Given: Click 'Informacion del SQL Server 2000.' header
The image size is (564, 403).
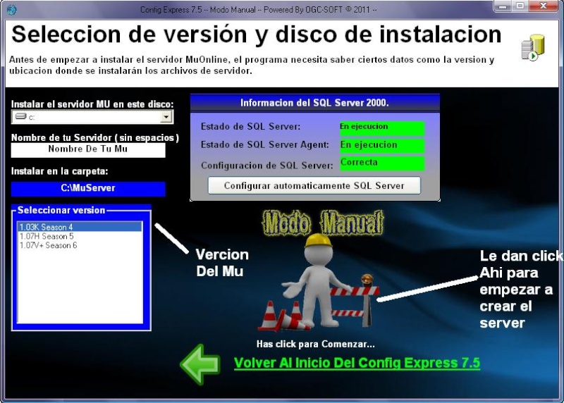Looking at the screenshot, I should pyautogui.click(x=314, y=103).
